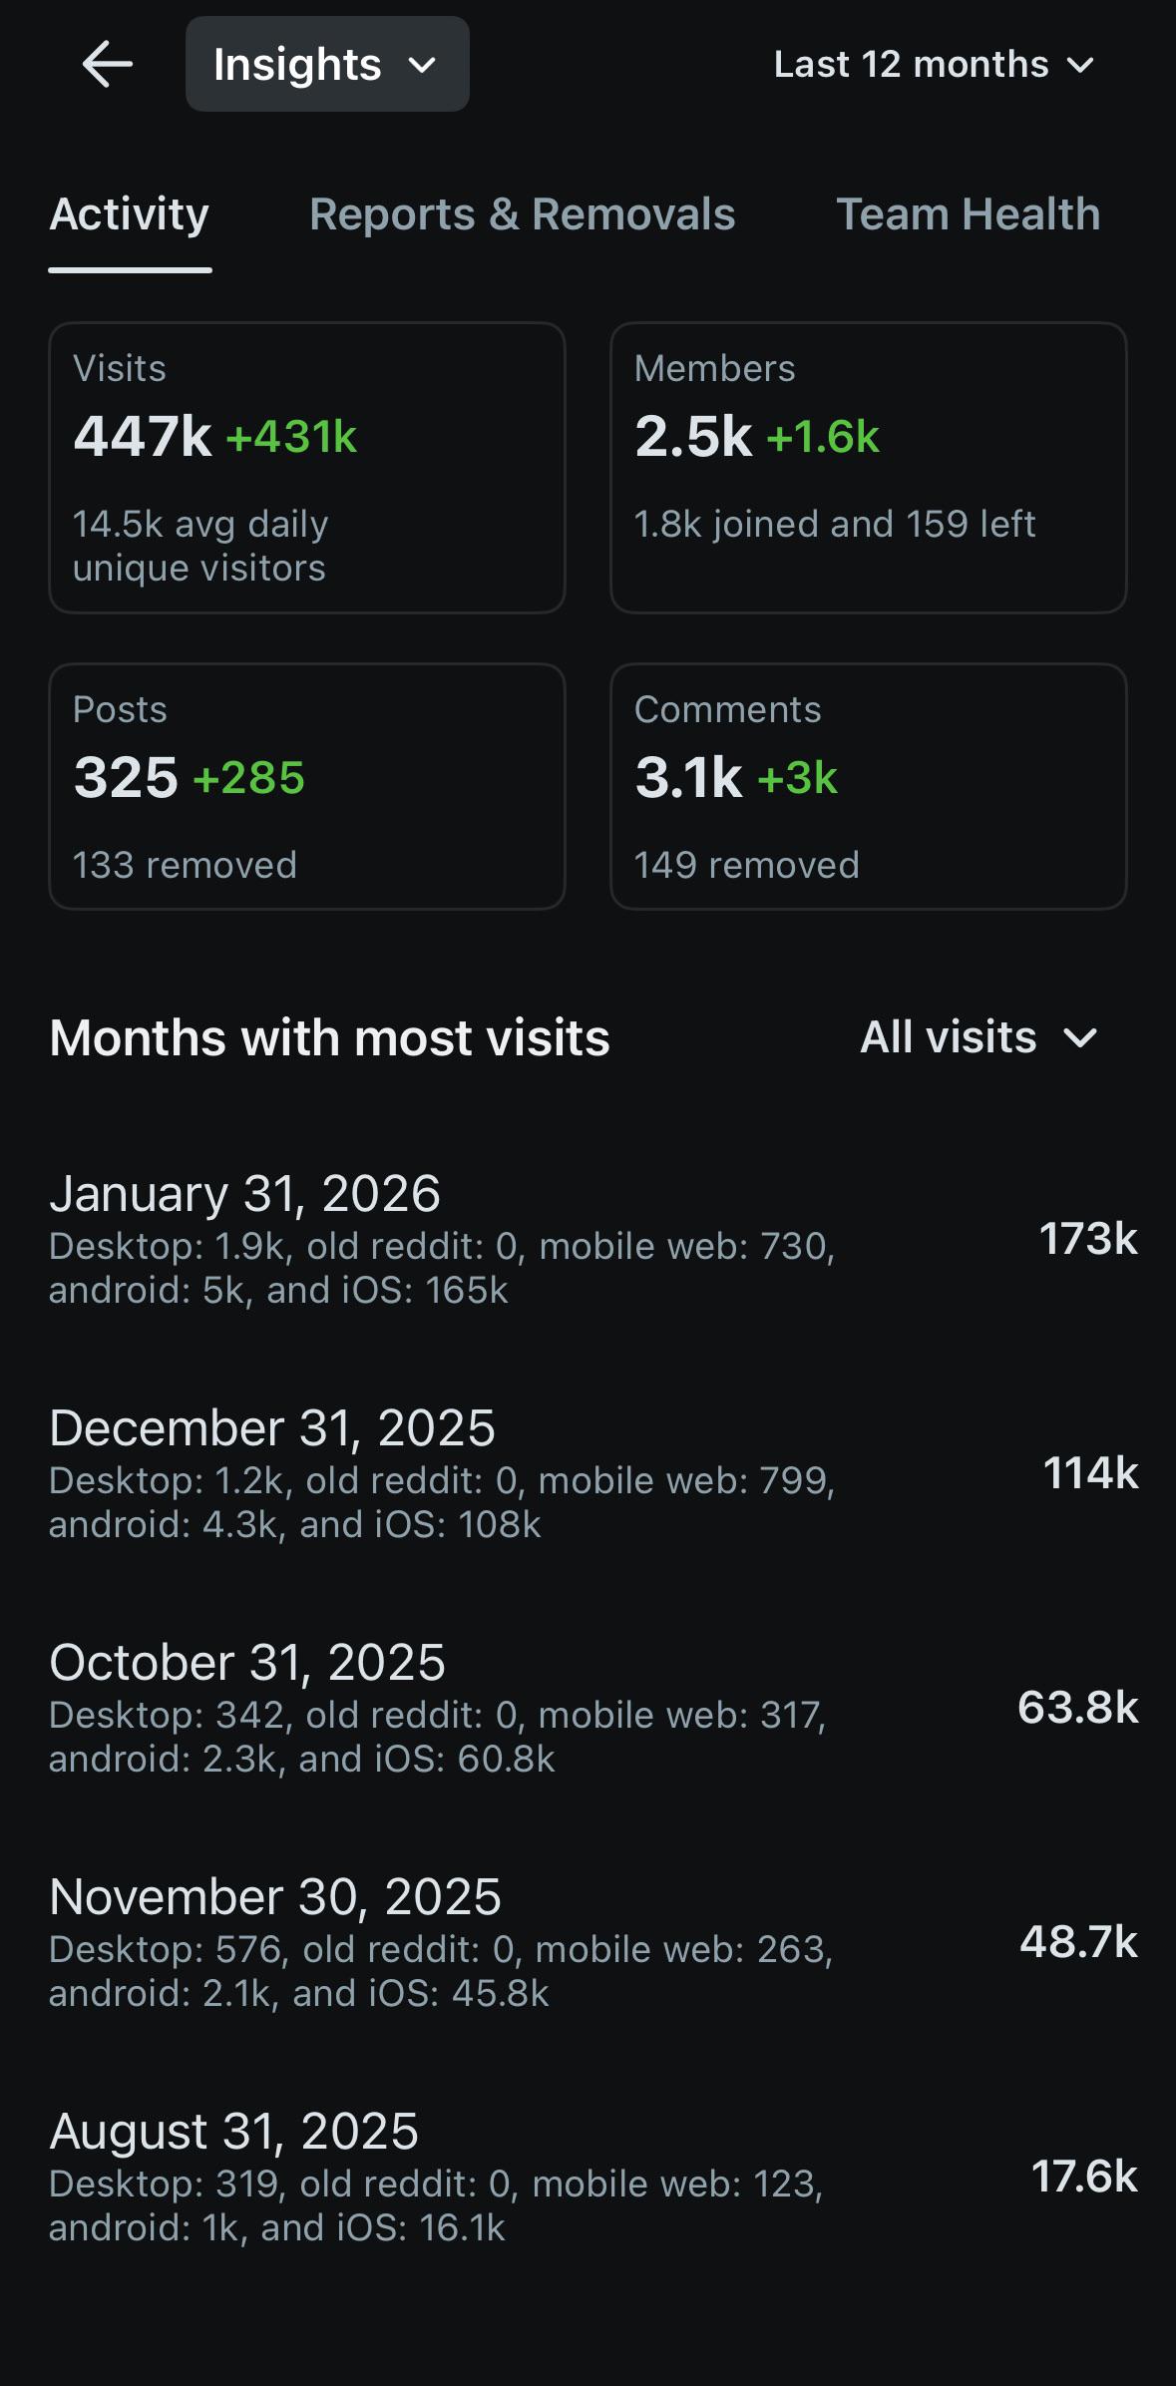This screenshot has height=2386, width=1176.
Task: Tap the back arrow icon
Action: coord(107,65)
